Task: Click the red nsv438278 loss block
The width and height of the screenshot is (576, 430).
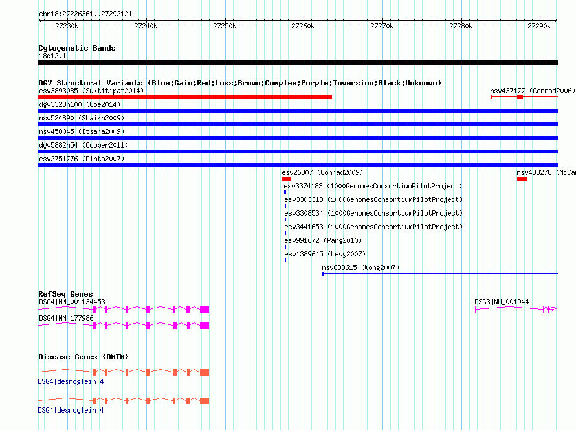Action: 522,179
